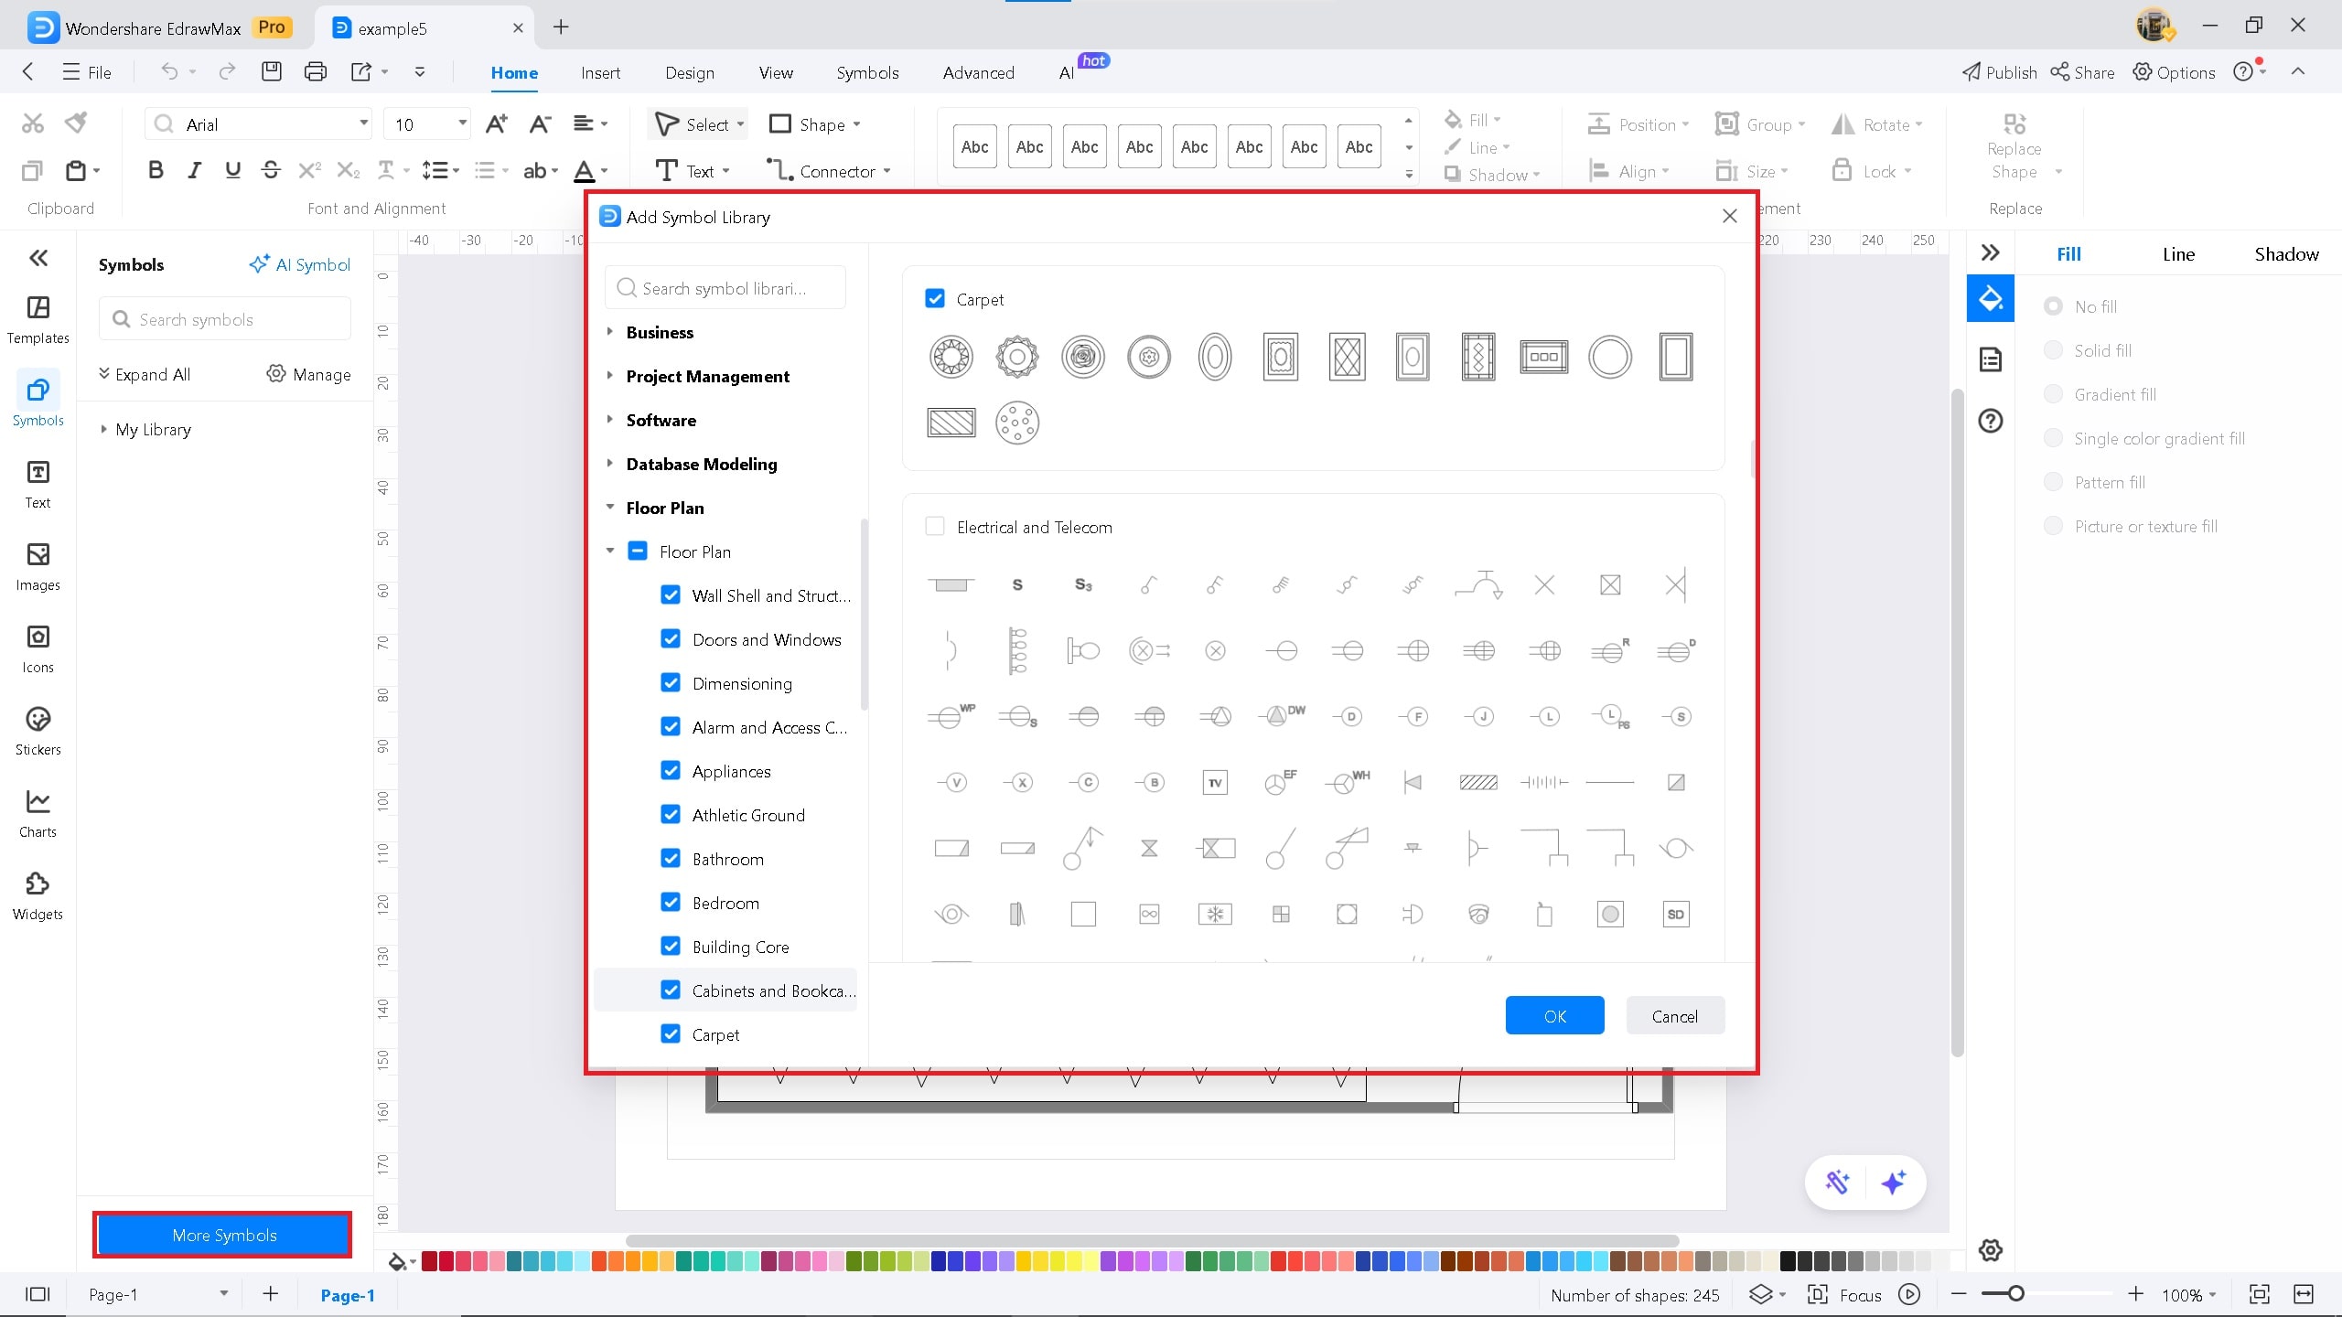Open the page style icon in right panel
This screenshot has height=1317, width=2342.
(x=1991, y=359)
